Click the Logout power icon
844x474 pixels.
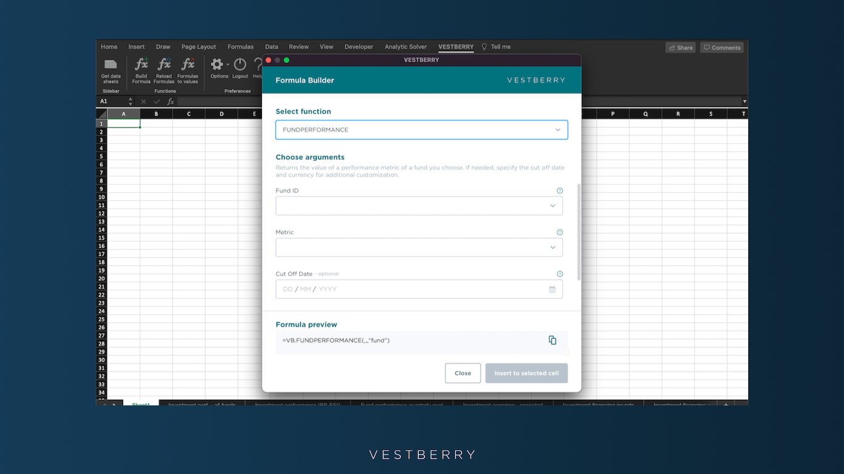point(240,64)
